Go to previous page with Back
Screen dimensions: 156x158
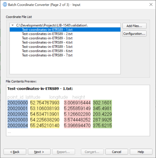click(15, 152)
